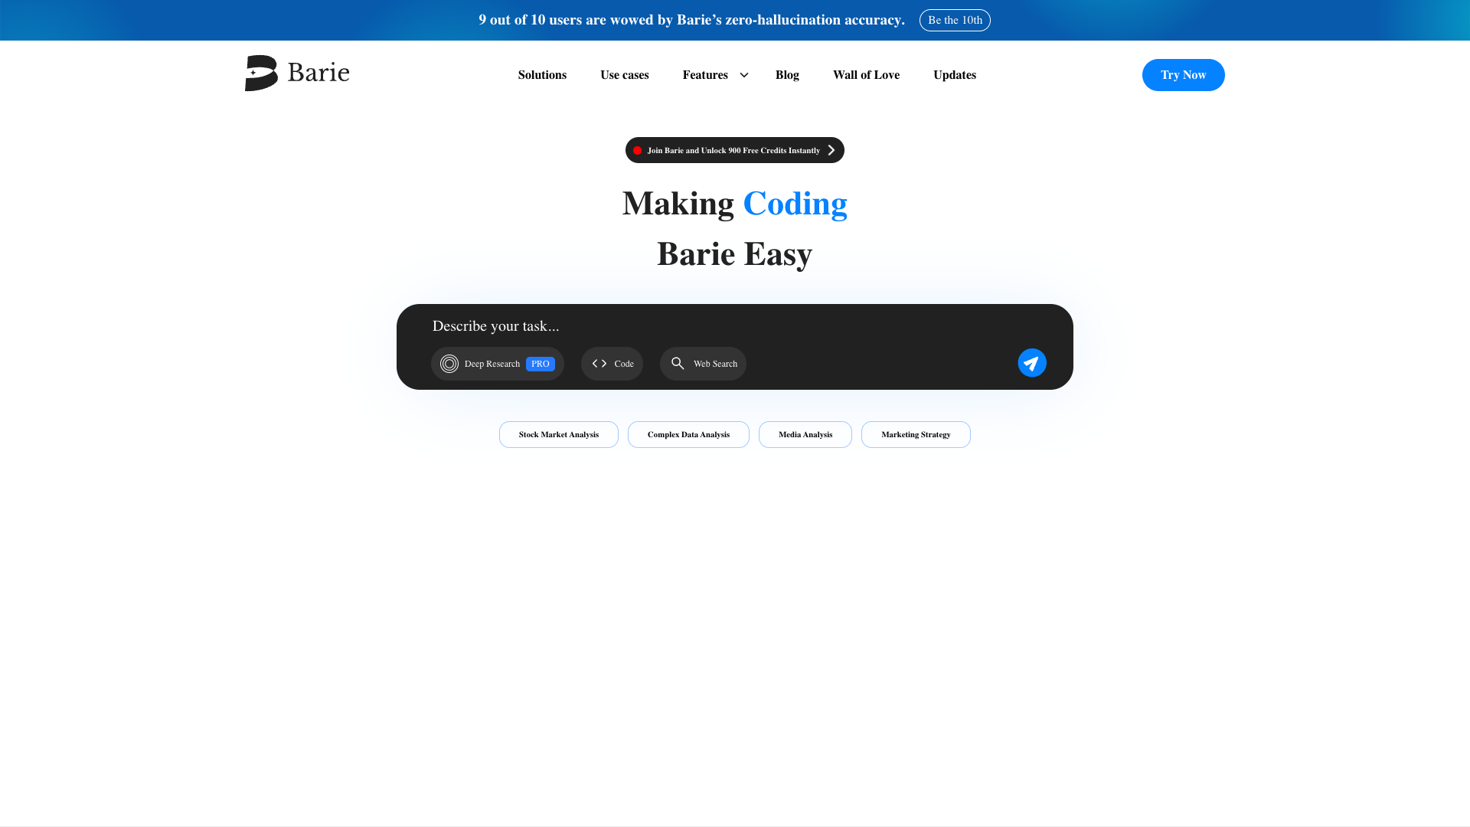Expand the Features dropdown chevron

tap(743, 75)
